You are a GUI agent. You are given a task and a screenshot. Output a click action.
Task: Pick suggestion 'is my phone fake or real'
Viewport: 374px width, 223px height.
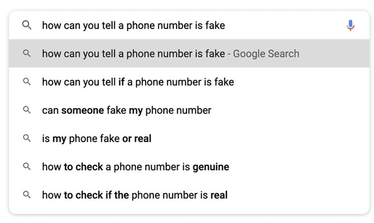point(189,138)
